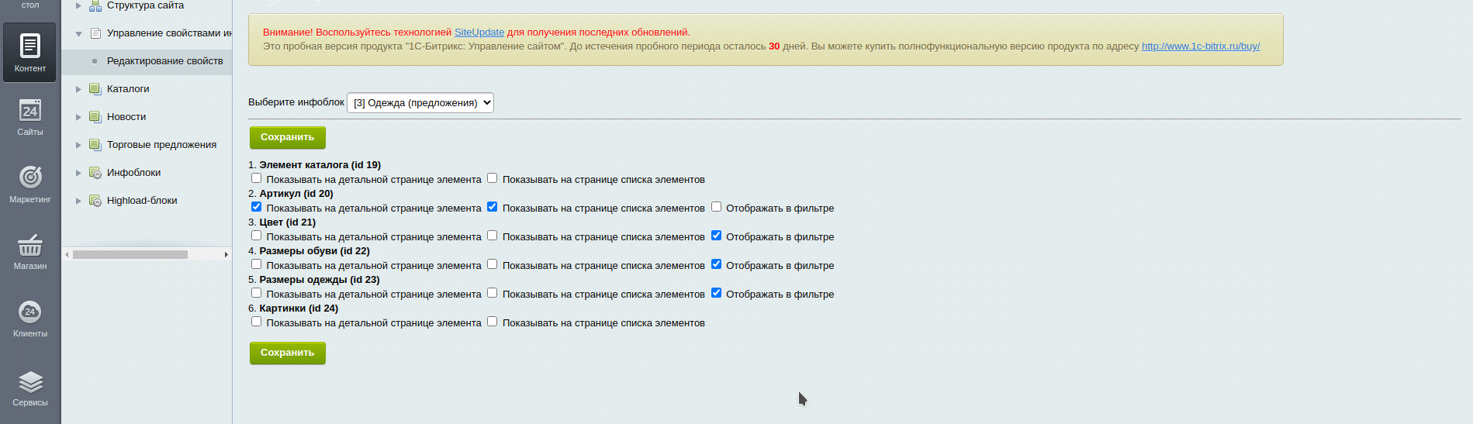Image resolution: width=1473 pixels, height=424 pixels.
Task: Click the top Сохранить button
Action: (x=287, y=137)
